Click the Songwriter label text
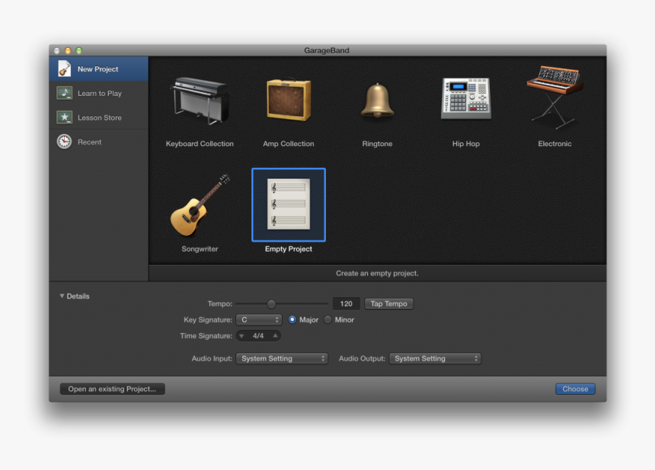This screenshot has height=470, width=655. click(200, 249)
